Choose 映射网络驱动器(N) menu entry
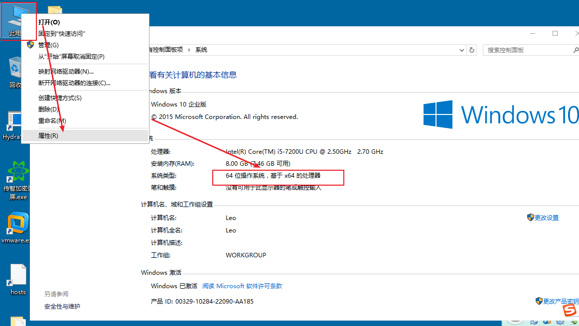The height and width of the screenshot is (326, 579). [x=66, y=72]
